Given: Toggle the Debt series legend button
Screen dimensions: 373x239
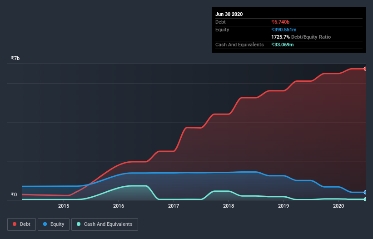Looking at the screenshot, I should tap(22, 224).
